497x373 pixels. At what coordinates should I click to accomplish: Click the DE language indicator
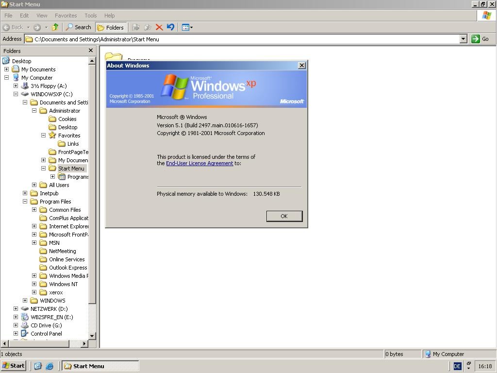tap(457, 366)
